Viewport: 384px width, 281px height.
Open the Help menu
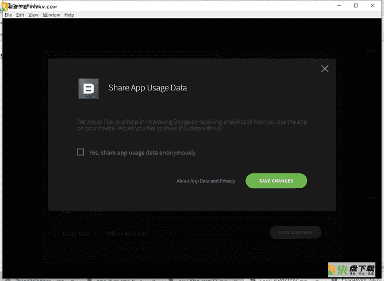[70, 15]
